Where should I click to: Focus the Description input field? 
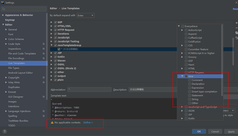point(153,90)
